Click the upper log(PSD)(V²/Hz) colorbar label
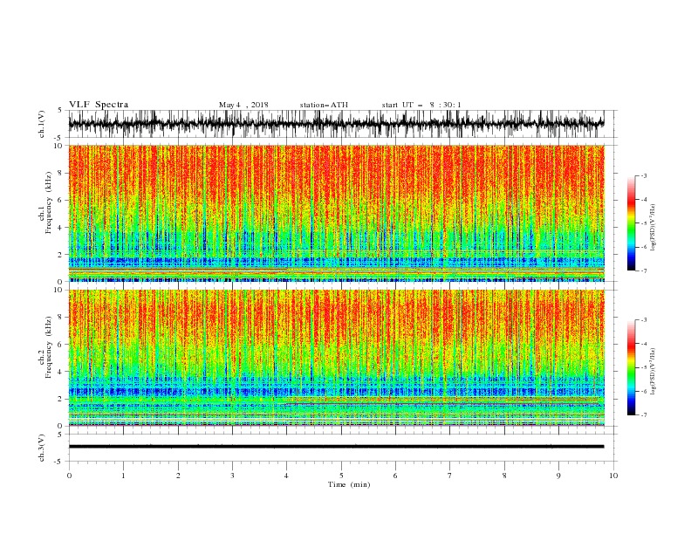This screenshot has width=691, height=534. pyautogui.click(x=653, y=228)
